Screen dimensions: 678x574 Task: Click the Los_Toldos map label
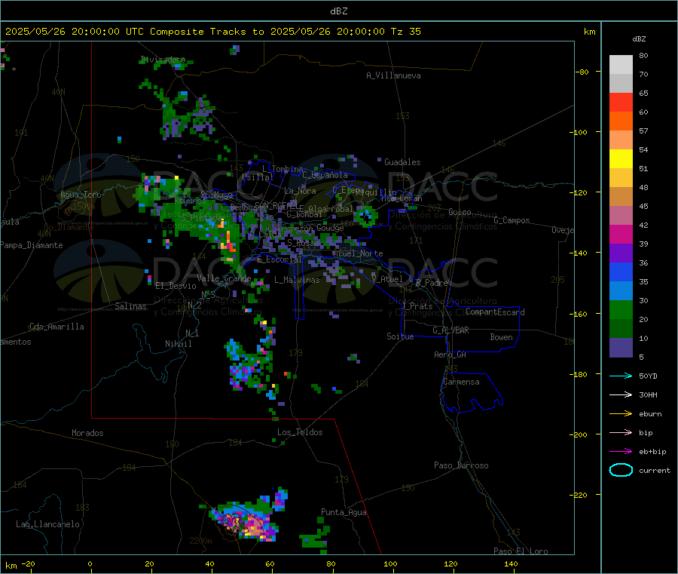[300, 432]
